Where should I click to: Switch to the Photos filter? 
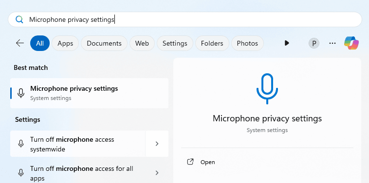pos(247,43)
